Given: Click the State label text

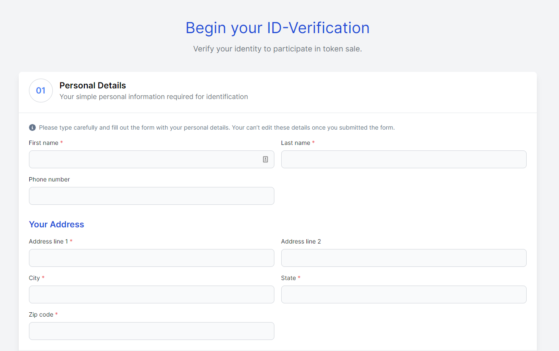Looking at the screenshot, I should click(288, 278).
